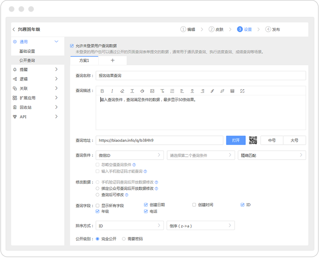Enable 显示所有字段 checkbox
This screenshot has width=319, height=258.
98,205
